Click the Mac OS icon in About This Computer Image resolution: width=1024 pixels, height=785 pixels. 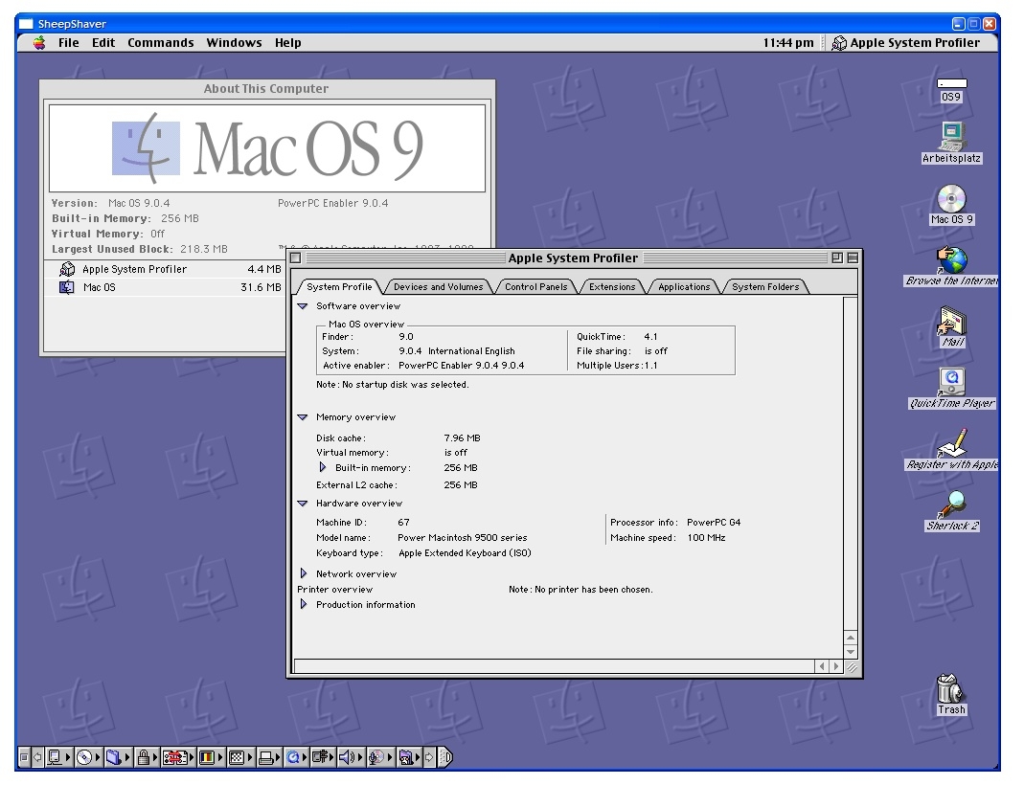67,287
